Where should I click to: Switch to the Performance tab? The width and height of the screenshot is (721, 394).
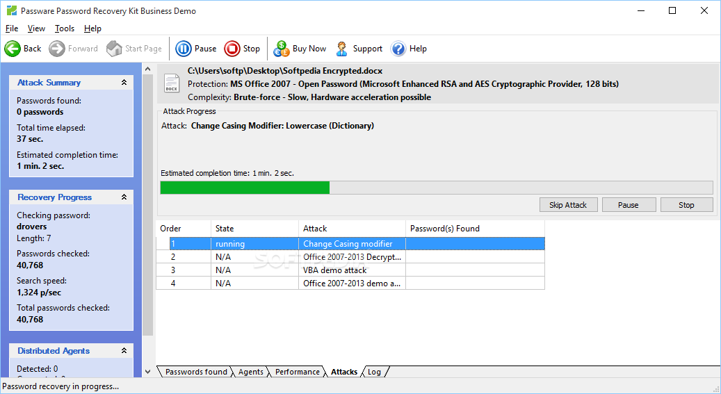click(297, 372)
